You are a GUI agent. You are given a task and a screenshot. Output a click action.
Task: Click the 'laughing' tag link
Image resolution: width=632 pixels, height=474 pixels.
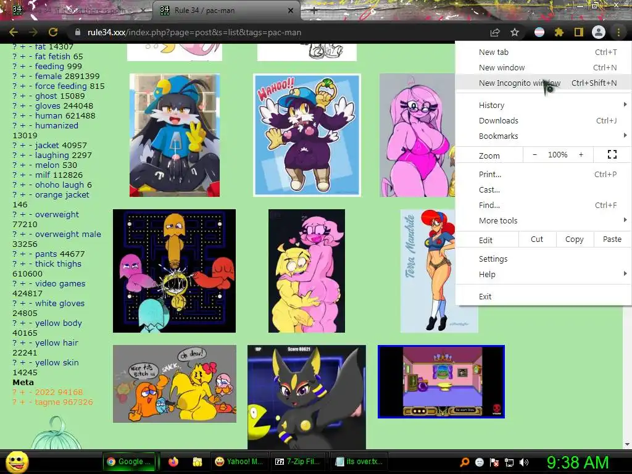(52, 155)
